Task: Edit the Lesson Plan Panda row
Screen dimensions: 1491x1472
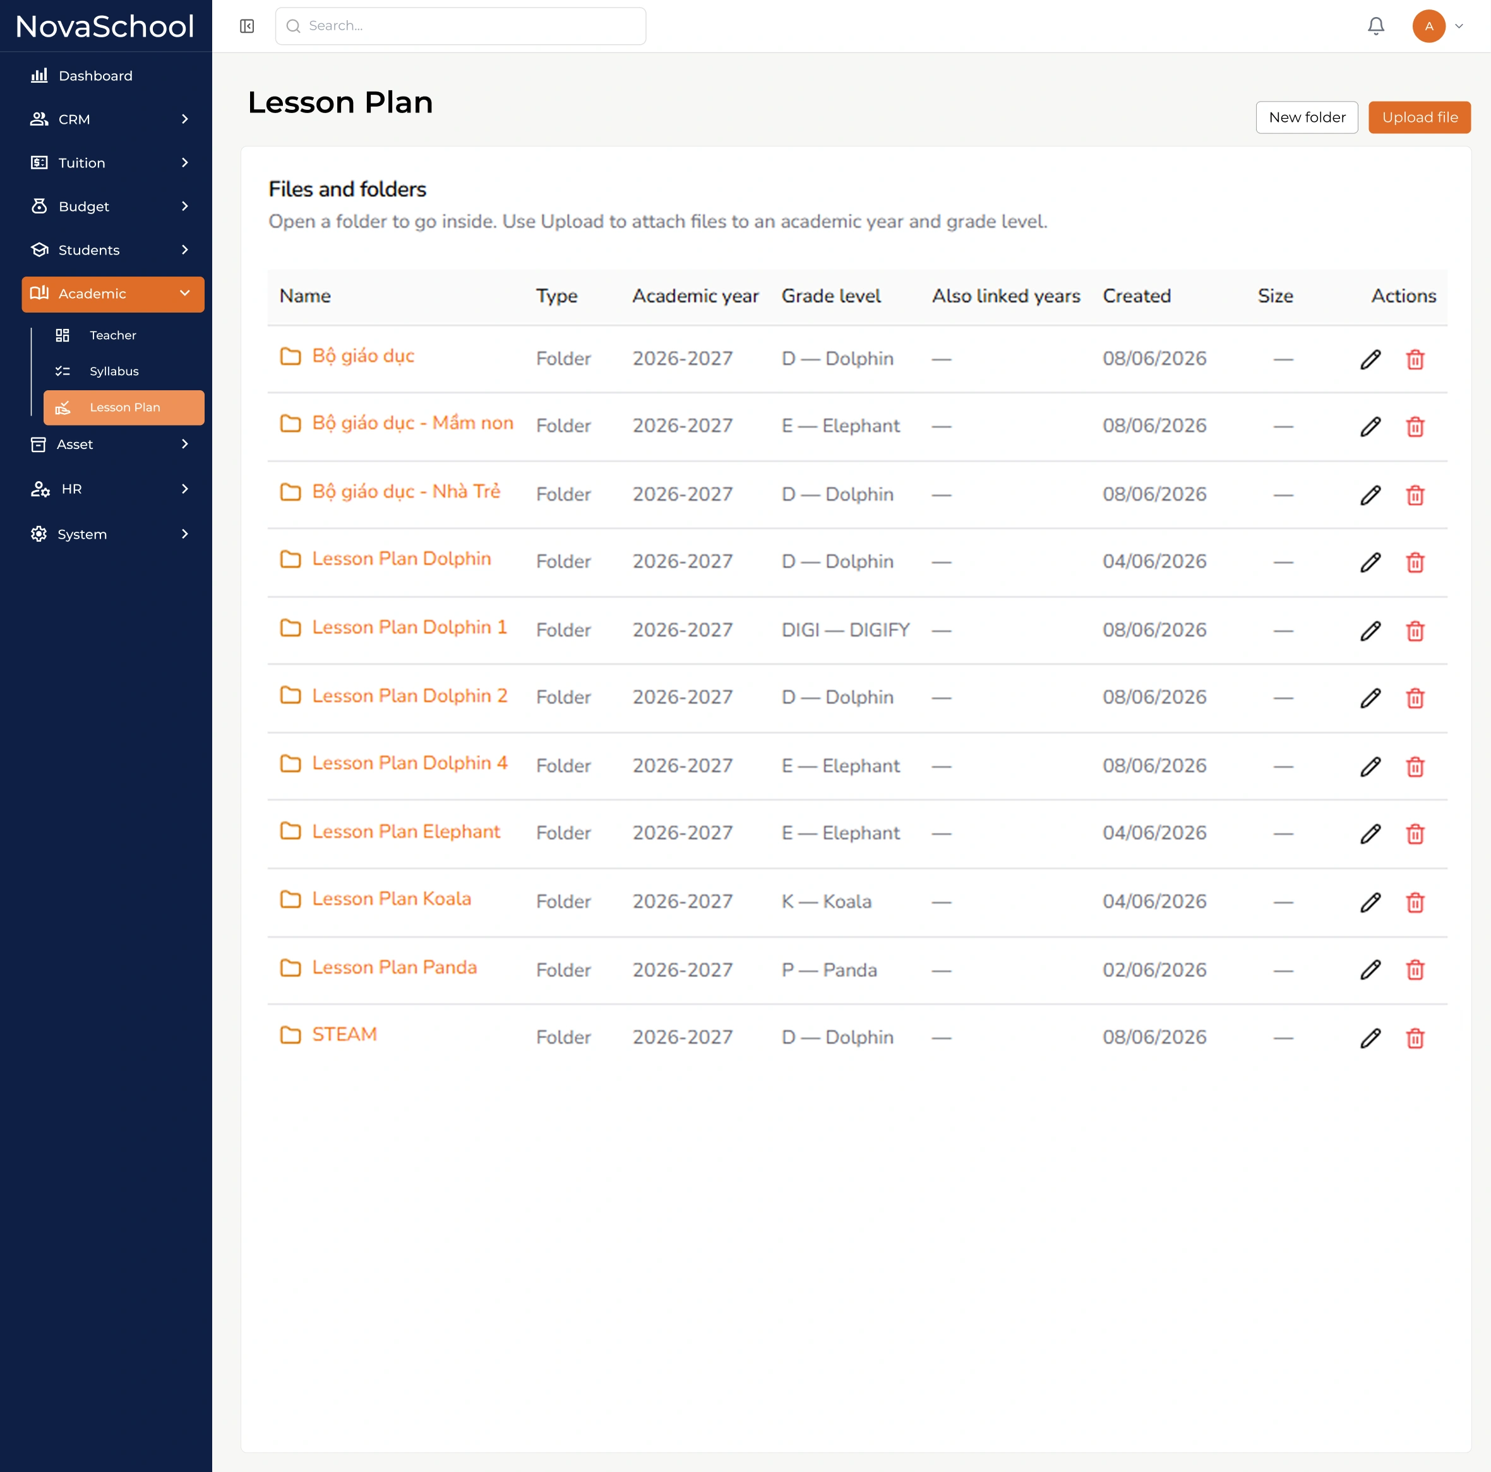Action: tap(1370, 970)
